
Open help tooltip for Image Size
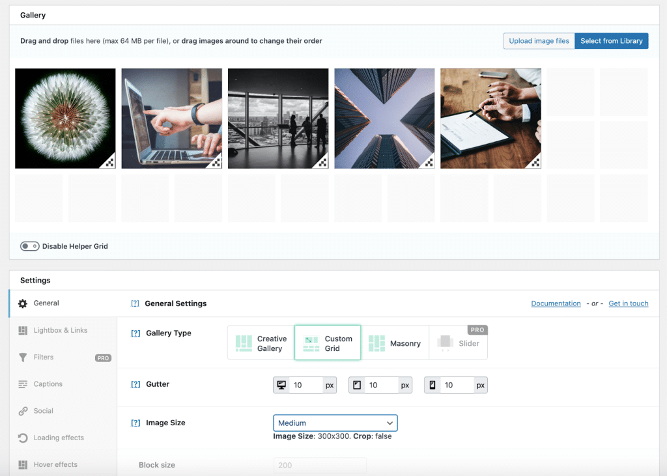[x=135, y=423]
